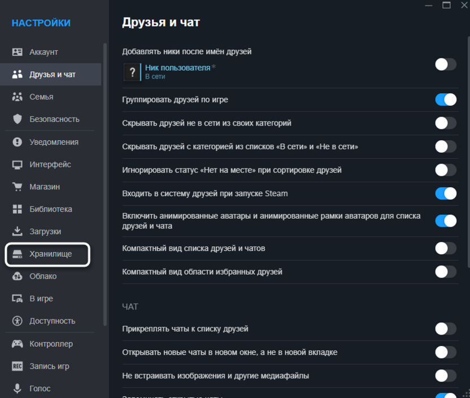470x398 pixels.
Task: Click the Безопасность shield icon
Action: click(x=17, y=119)
